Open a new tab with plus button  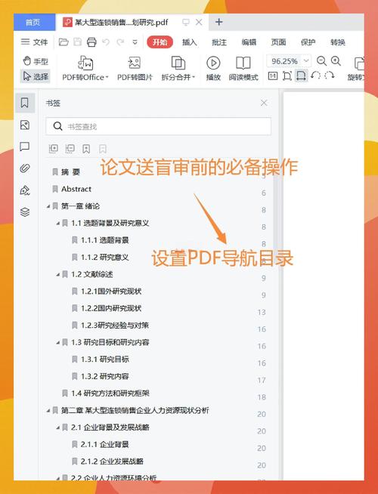click(218, 22)
